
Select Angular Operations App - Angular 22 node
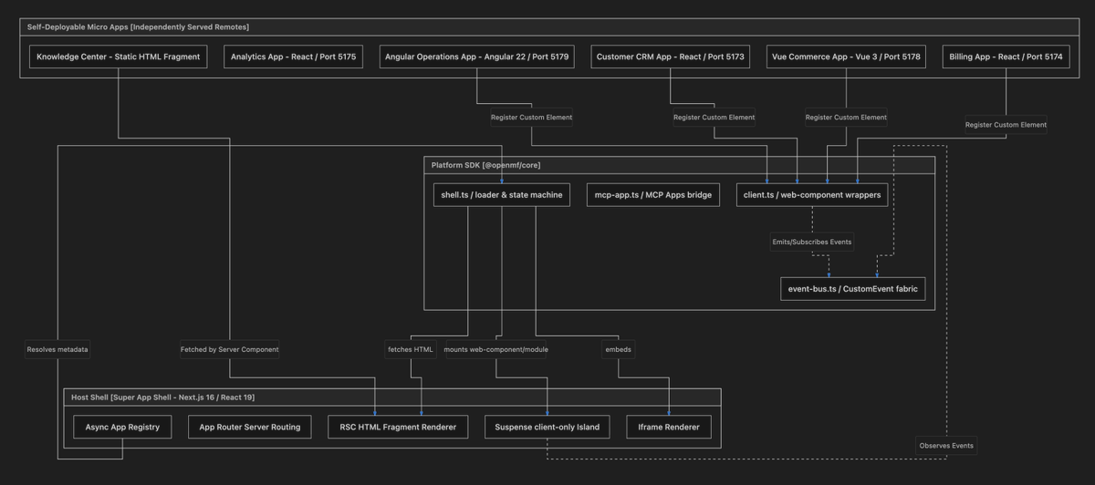tap(476, 57)
